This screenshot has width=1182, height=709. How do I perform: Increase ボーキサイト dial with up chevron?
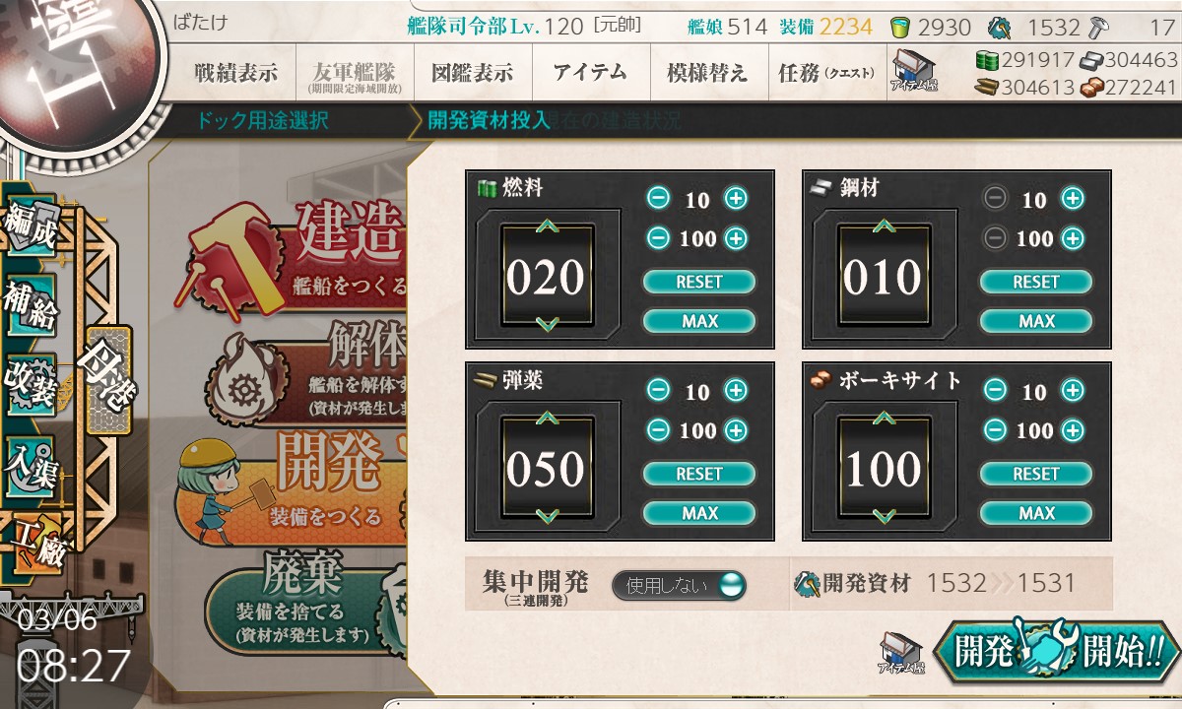tap(885, 419)
